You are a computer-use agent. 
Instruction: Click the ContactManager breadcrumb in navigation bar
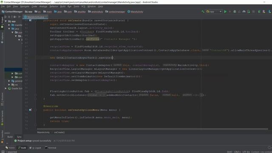[12, 11]
